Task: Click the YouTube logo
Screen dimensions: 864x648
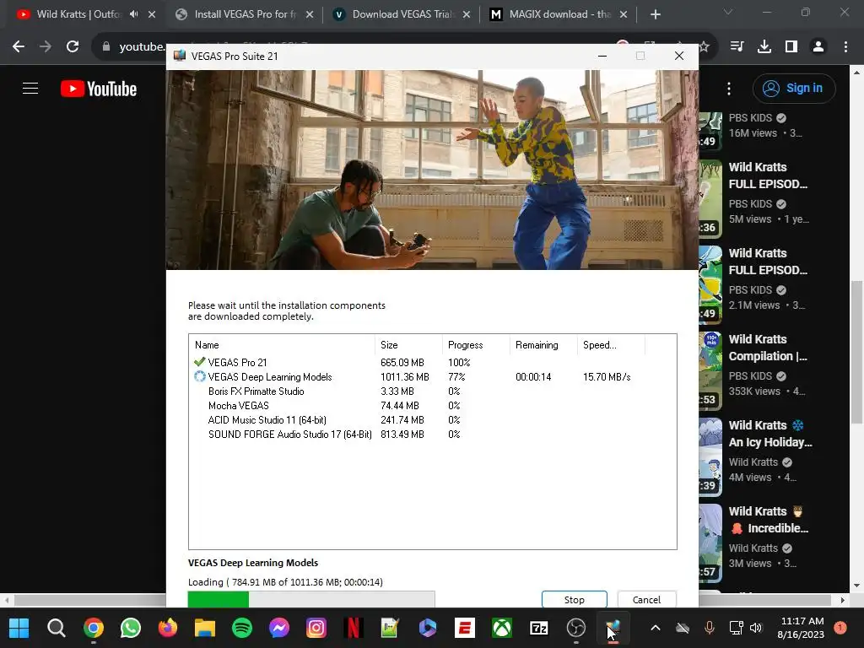Action: (99, 89)
